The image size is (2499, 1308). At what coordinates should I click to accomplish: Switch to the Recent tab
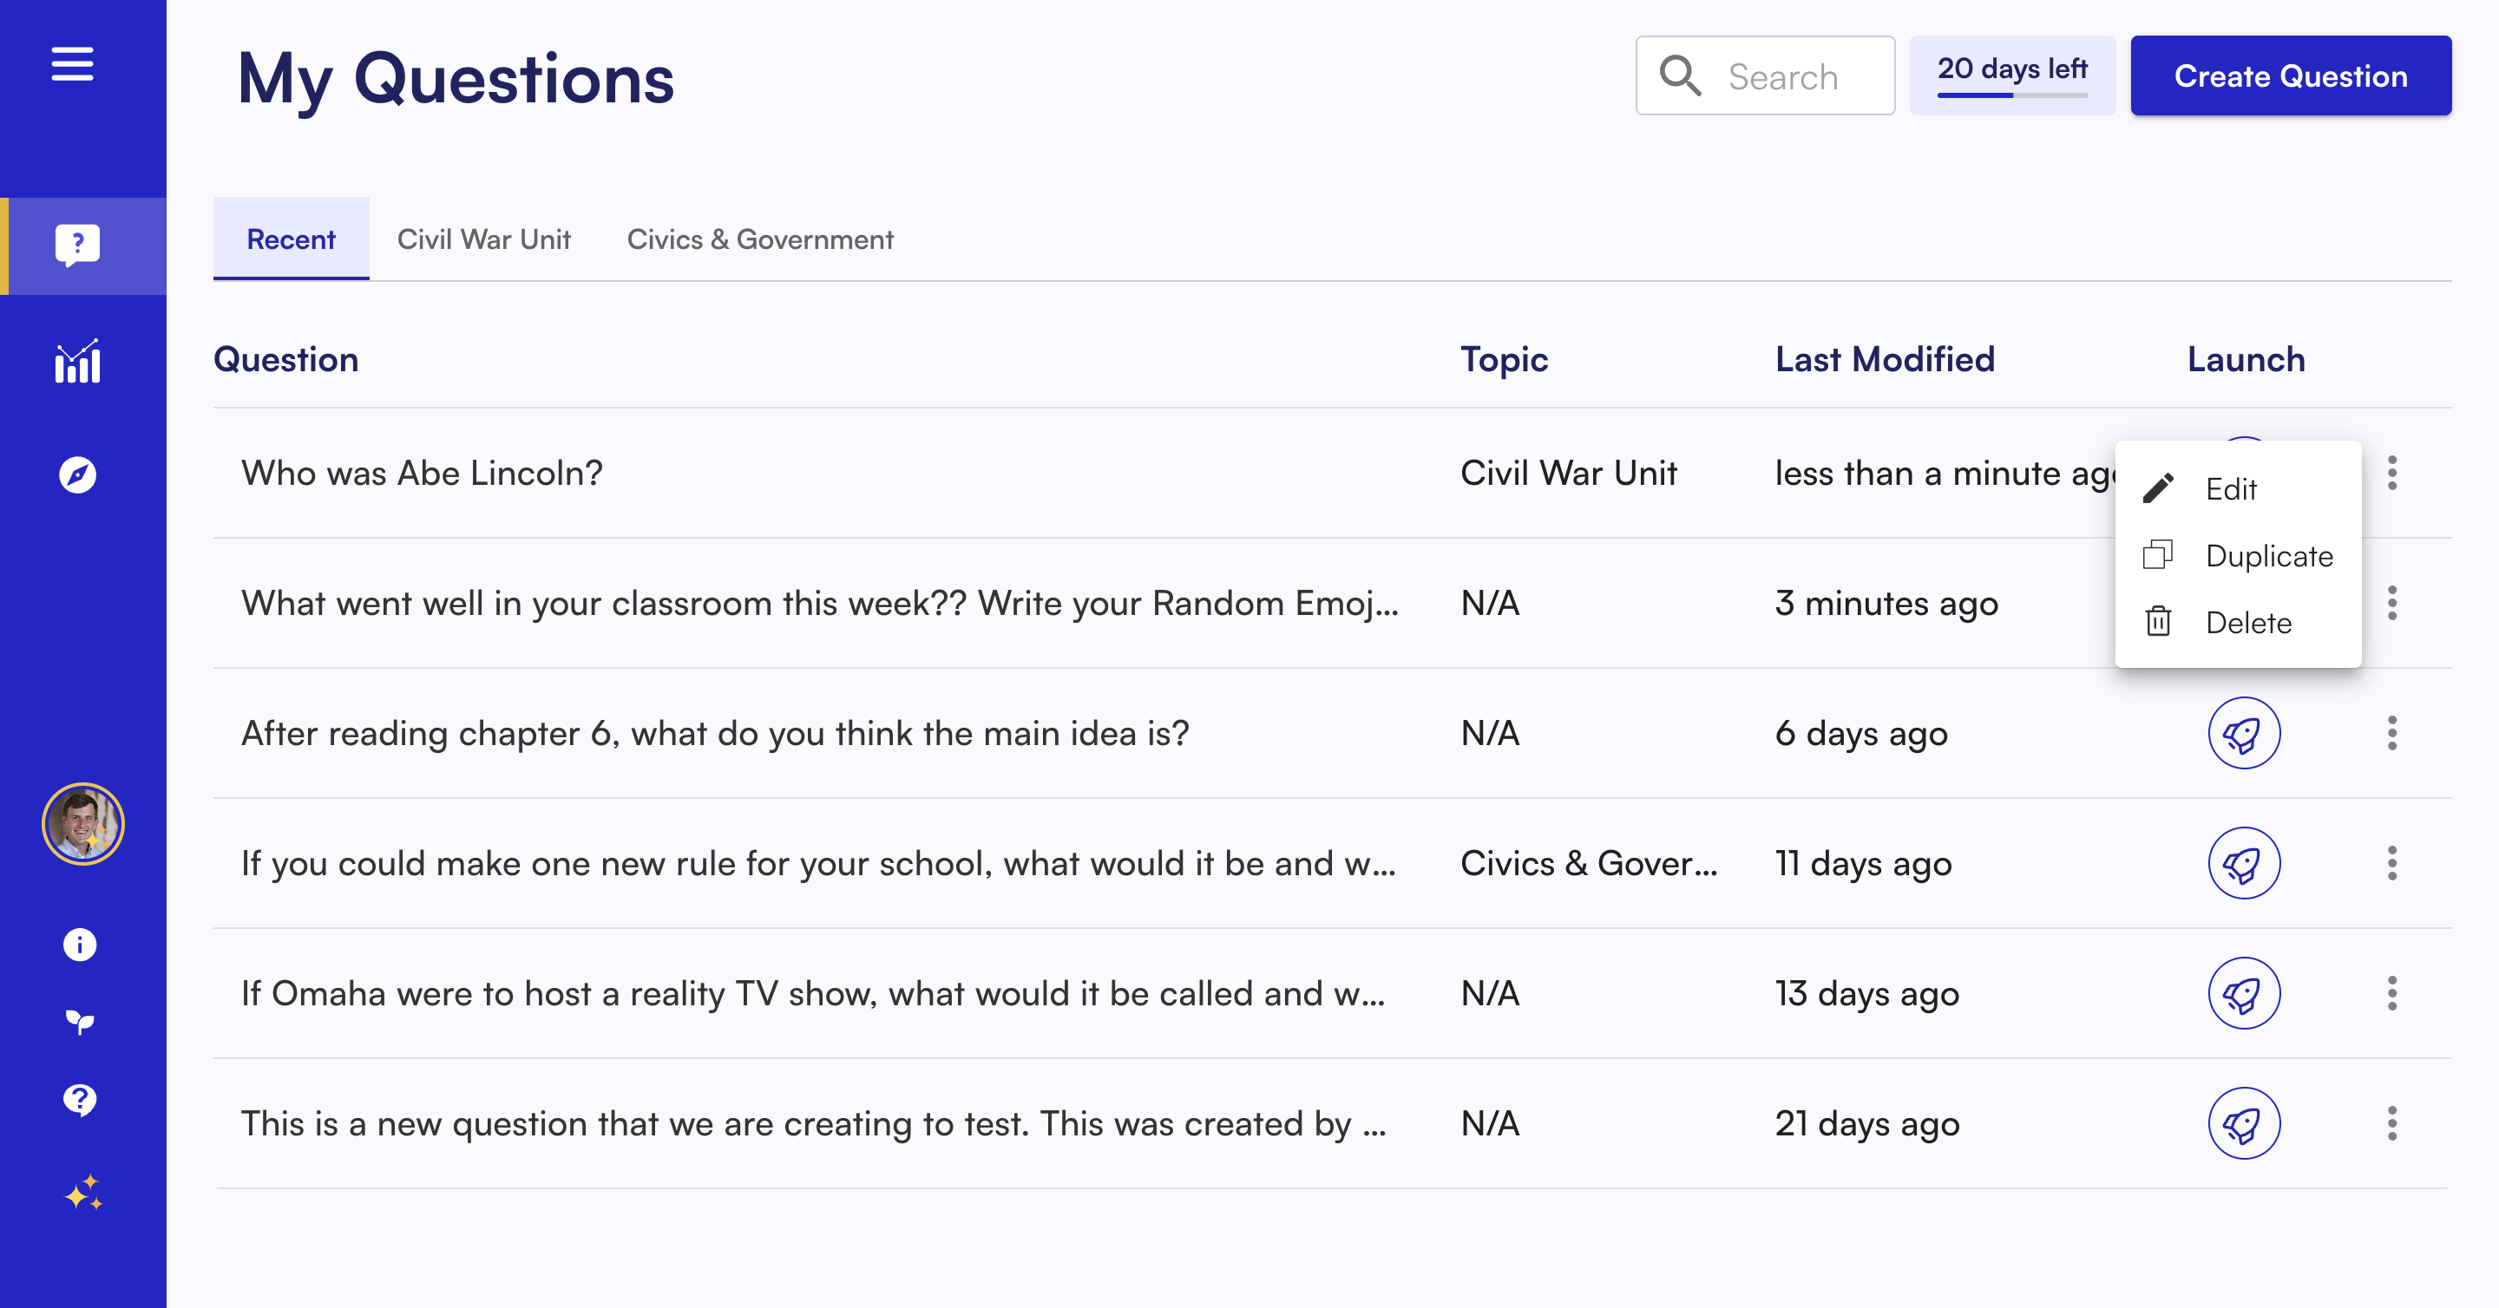[x=291, y=239]
